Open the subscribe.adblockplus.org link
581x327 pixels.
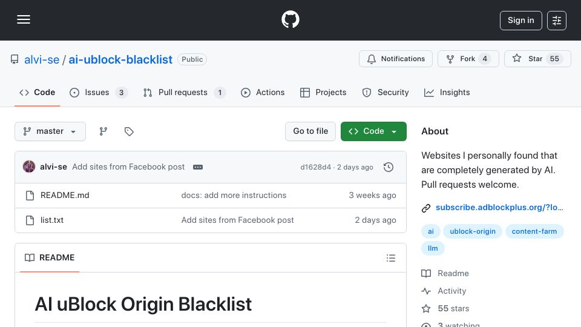499,208
